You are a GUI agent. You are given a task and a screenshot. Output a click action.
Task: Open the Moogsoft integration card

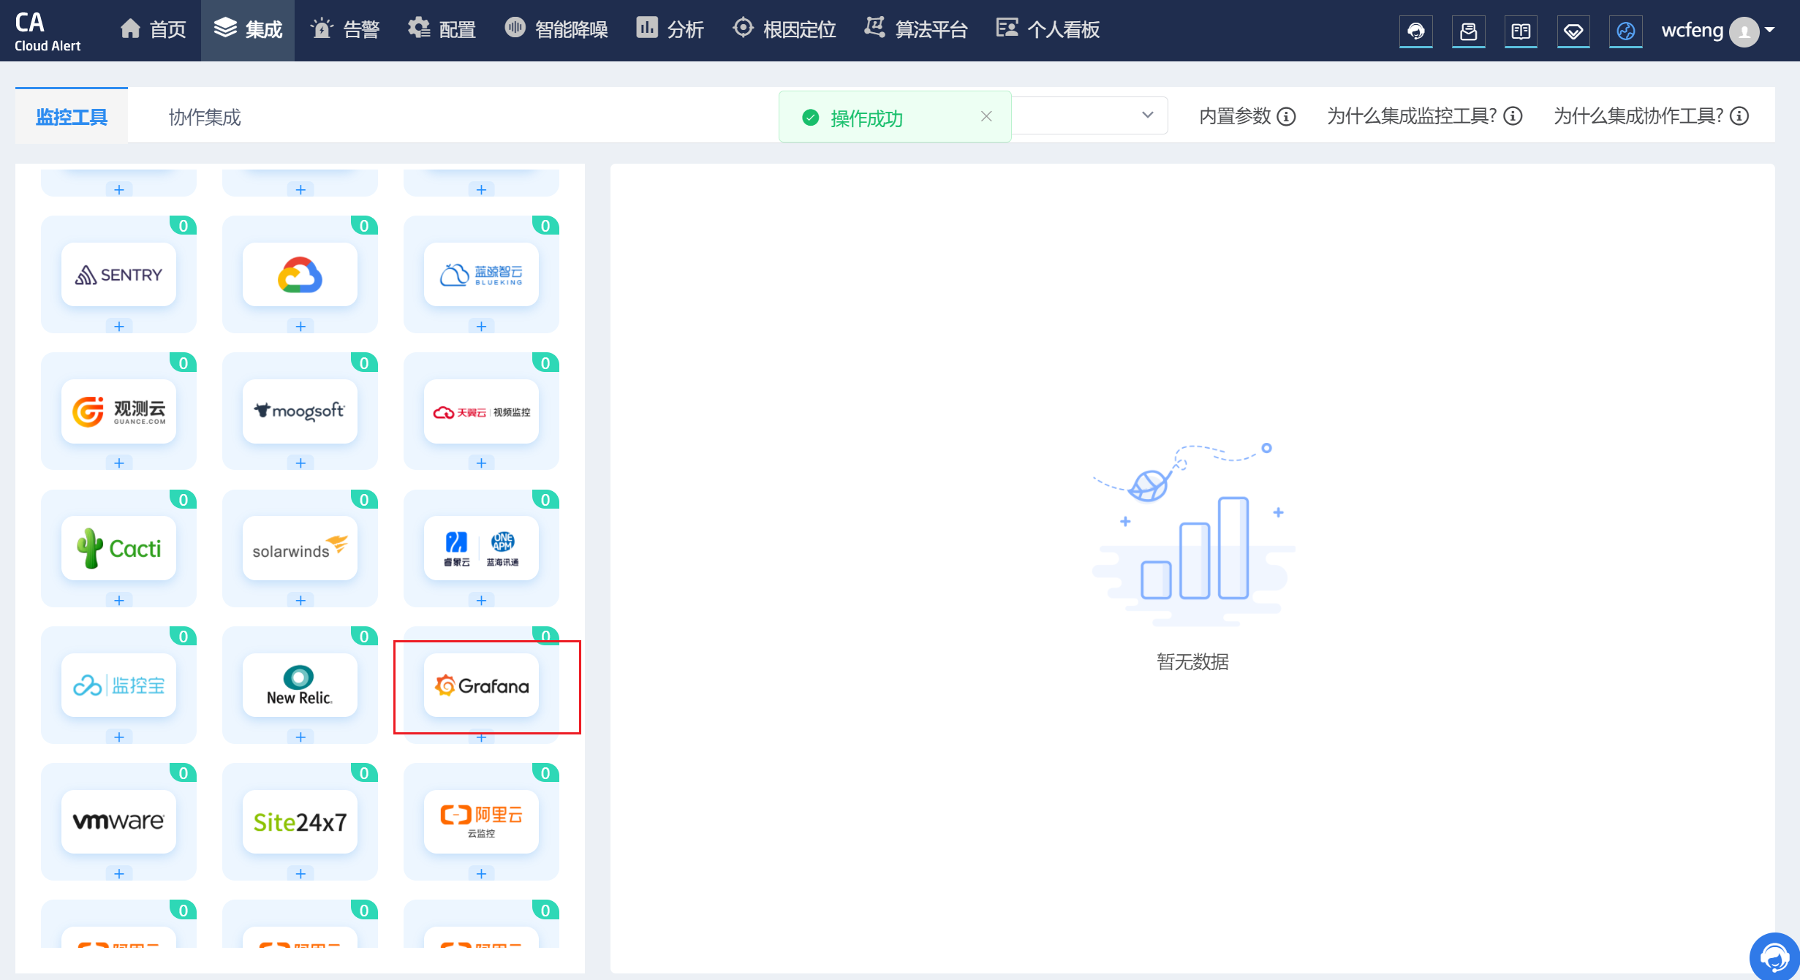pyautogui.click(x=300, y=411)
